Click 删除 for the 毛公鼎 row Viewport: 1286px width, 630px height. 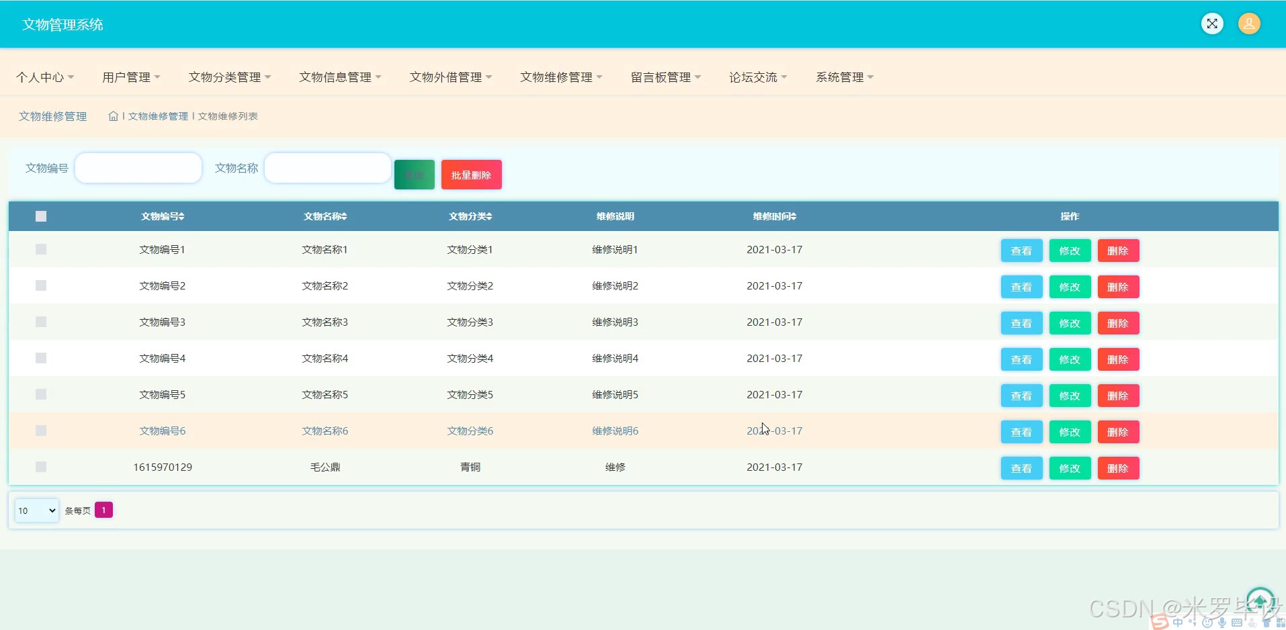1118,468
